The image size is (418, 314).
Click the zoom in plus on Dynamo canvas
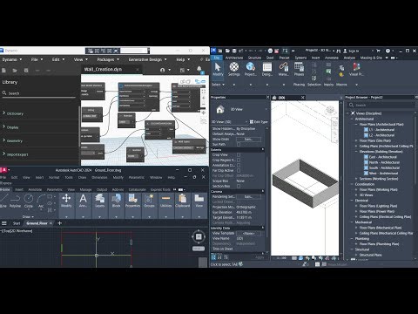[x=204, y=98]
